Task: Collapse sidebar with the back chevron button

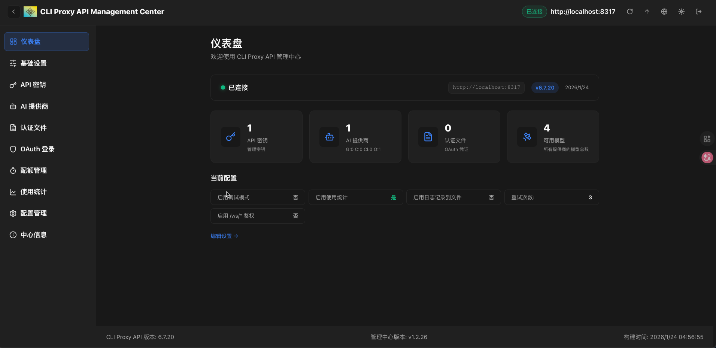Action: pos(13,12)
